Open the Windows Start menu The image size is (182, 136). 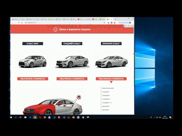[11, 117]
